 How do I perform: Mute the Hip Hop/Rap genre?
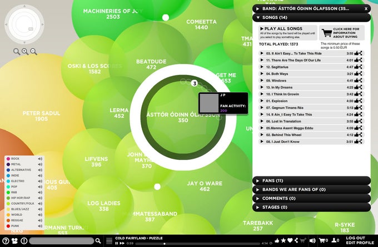click(40, 198)
